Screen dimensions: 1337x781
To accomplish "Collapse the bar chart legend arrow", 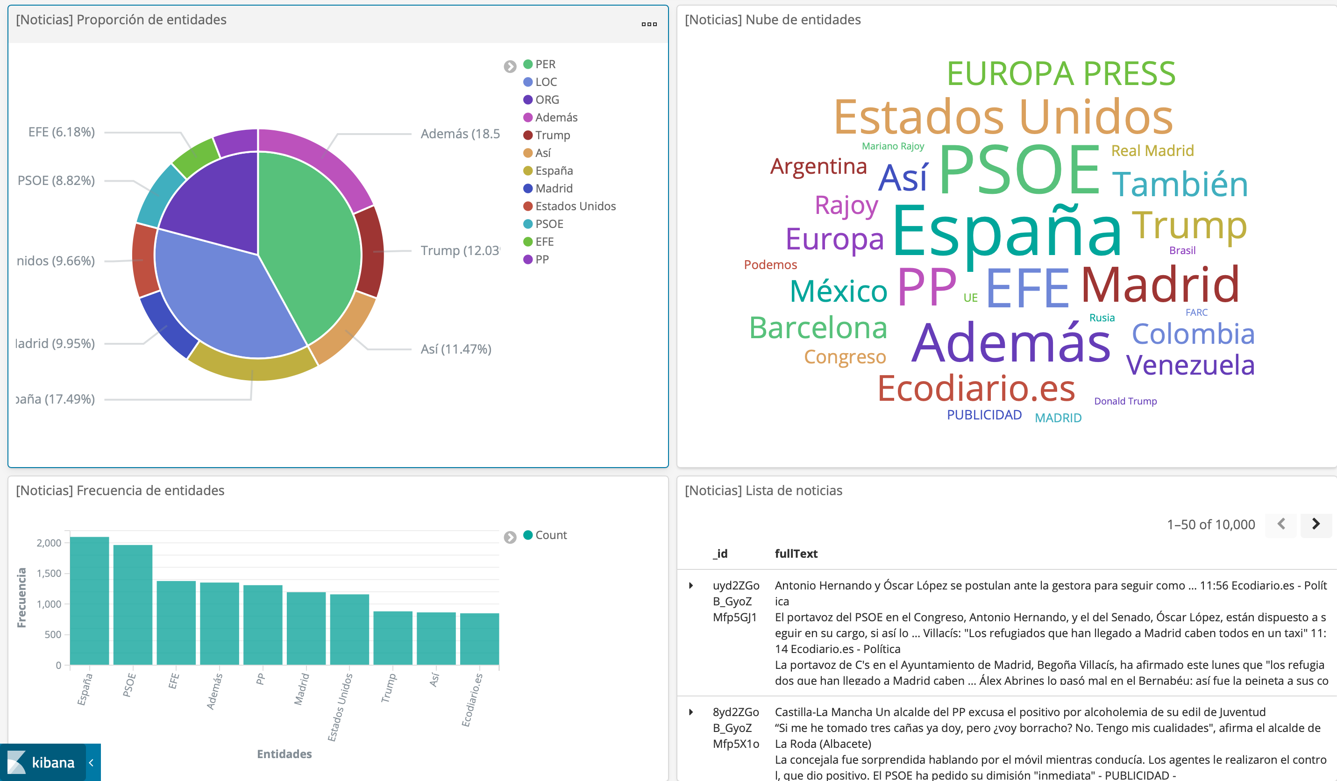I will coord(510,538).
